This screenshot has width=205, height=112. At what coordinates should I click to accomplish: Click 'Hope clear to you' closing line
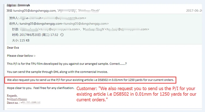[41, 88]
